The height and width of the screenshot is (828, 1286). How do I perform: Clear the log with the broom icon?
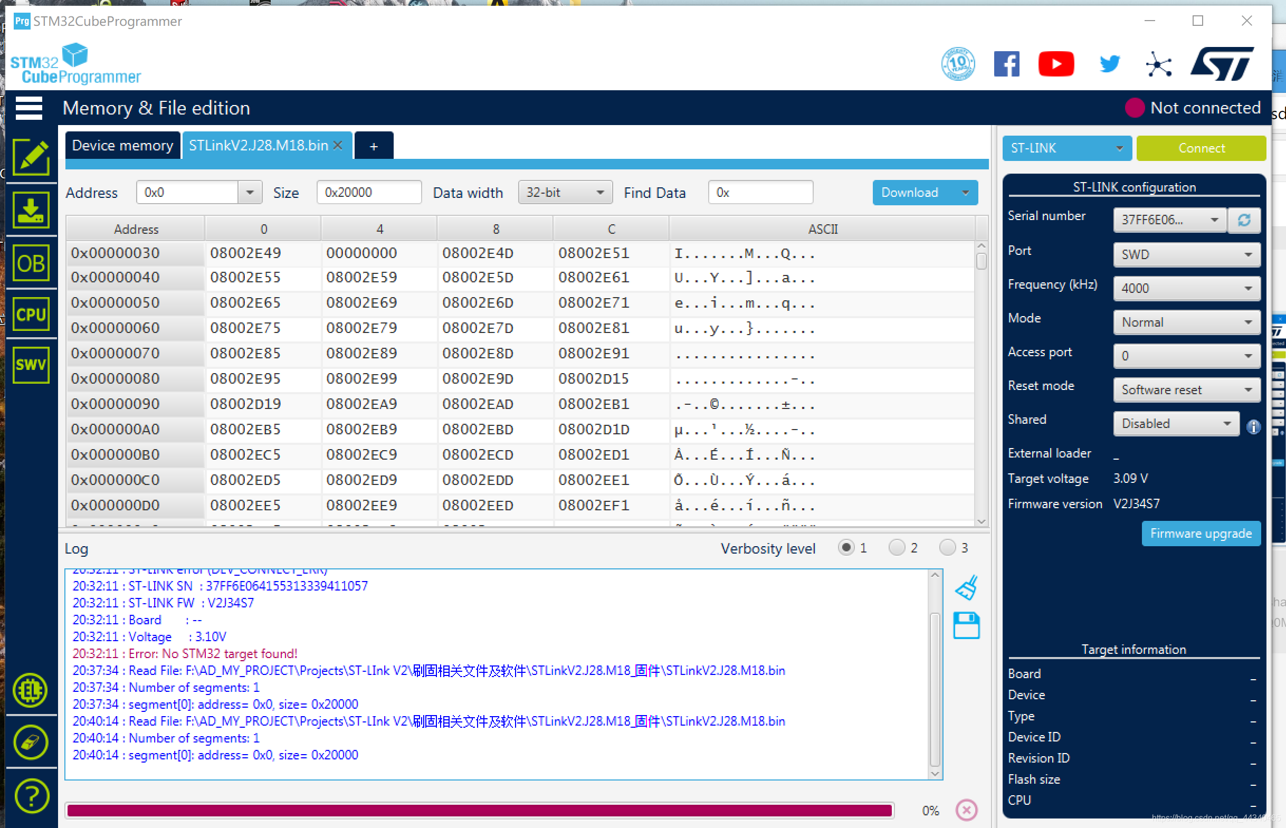tap(966, 588)
